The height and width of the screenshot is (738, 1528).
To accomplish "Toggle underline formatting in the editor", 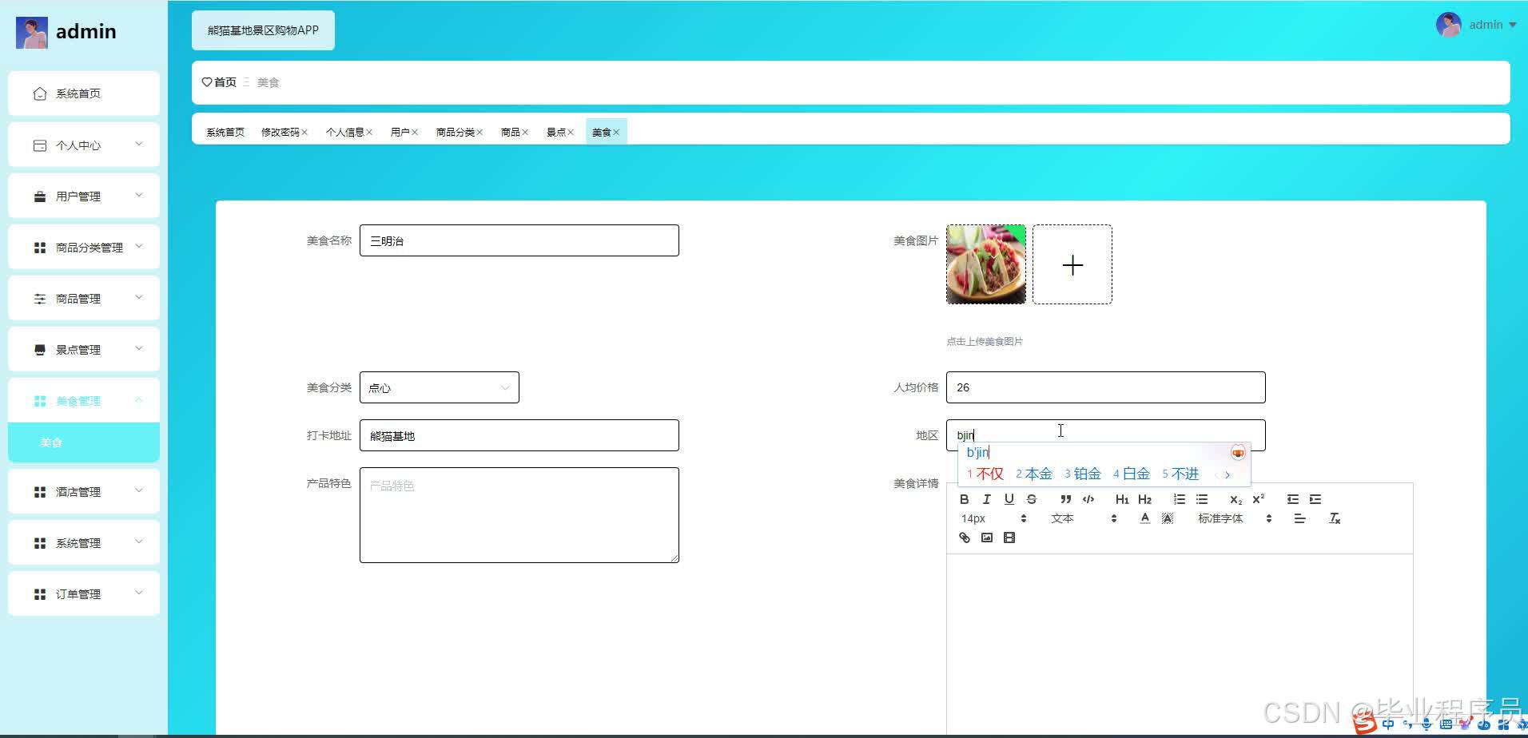I will (x=1009, y=499).
